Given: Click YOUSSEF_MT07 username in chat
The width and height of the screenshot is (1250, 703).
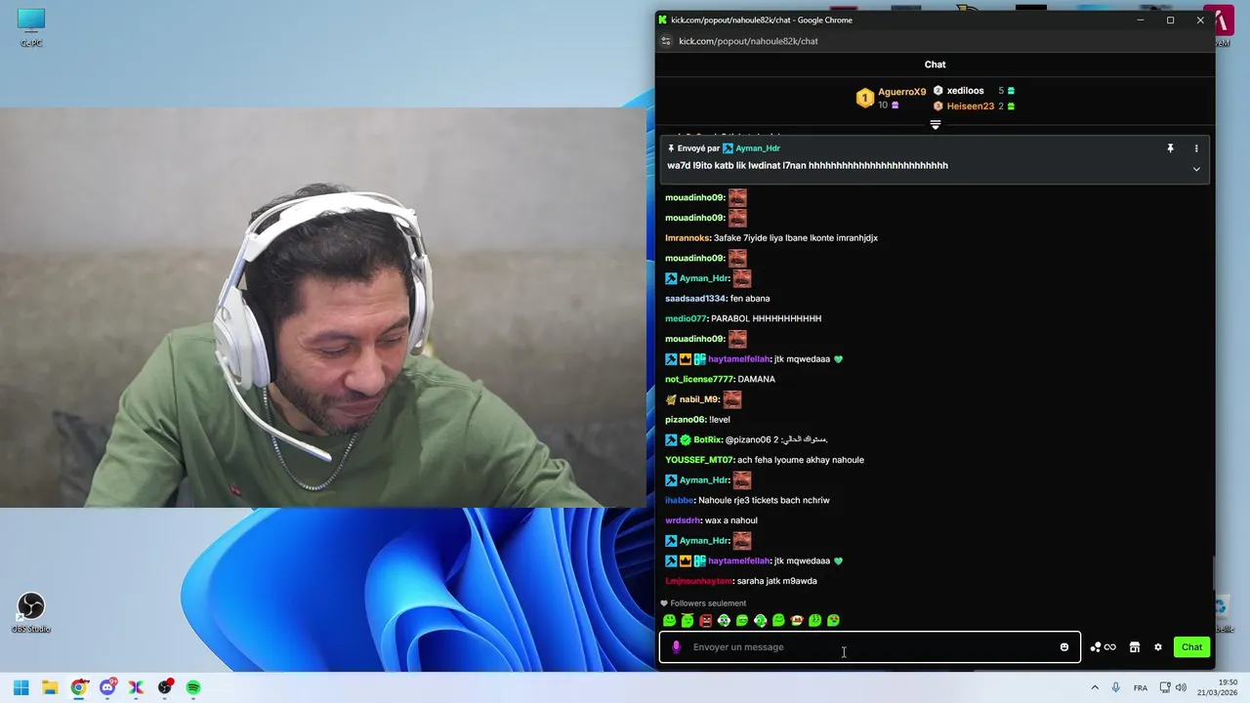Looking at the screenshot, I should (699, 461).
